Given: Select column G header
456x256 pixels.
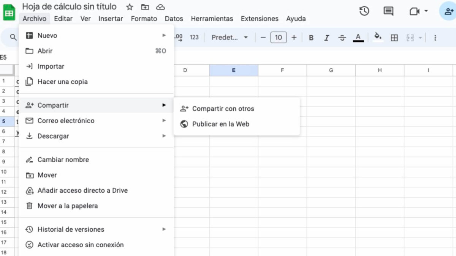Looking at the screenshot, I should [x=331, y=70].
